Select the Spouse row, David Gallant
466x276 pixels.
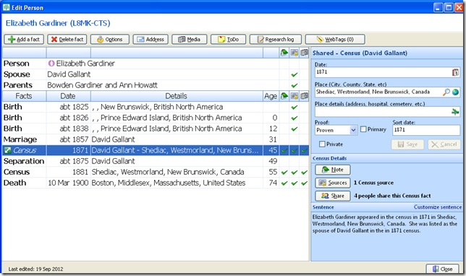click(156, 74)
